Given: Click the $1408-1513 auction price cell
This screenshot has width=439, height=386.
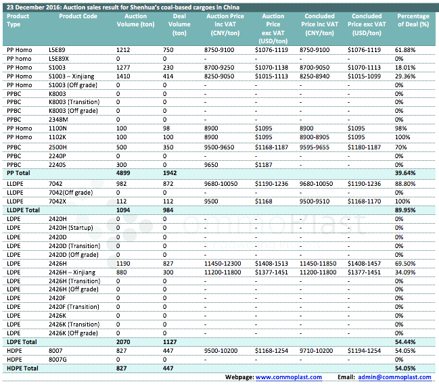Looking at the screenshot, I should coord(271,262).
